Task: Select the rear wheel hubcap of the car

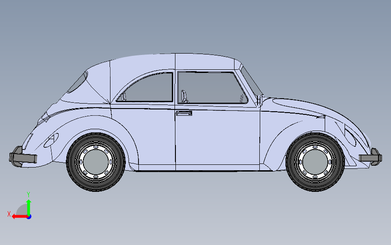Action: pos(96,162)
